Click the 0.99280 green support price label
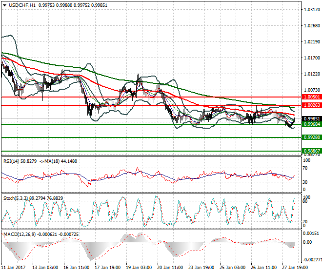 coord(312,137)
